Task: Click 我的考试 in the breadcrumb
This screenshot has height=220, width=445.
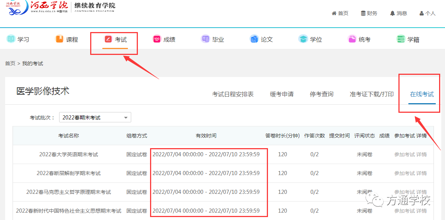Action: click(33, 63)
